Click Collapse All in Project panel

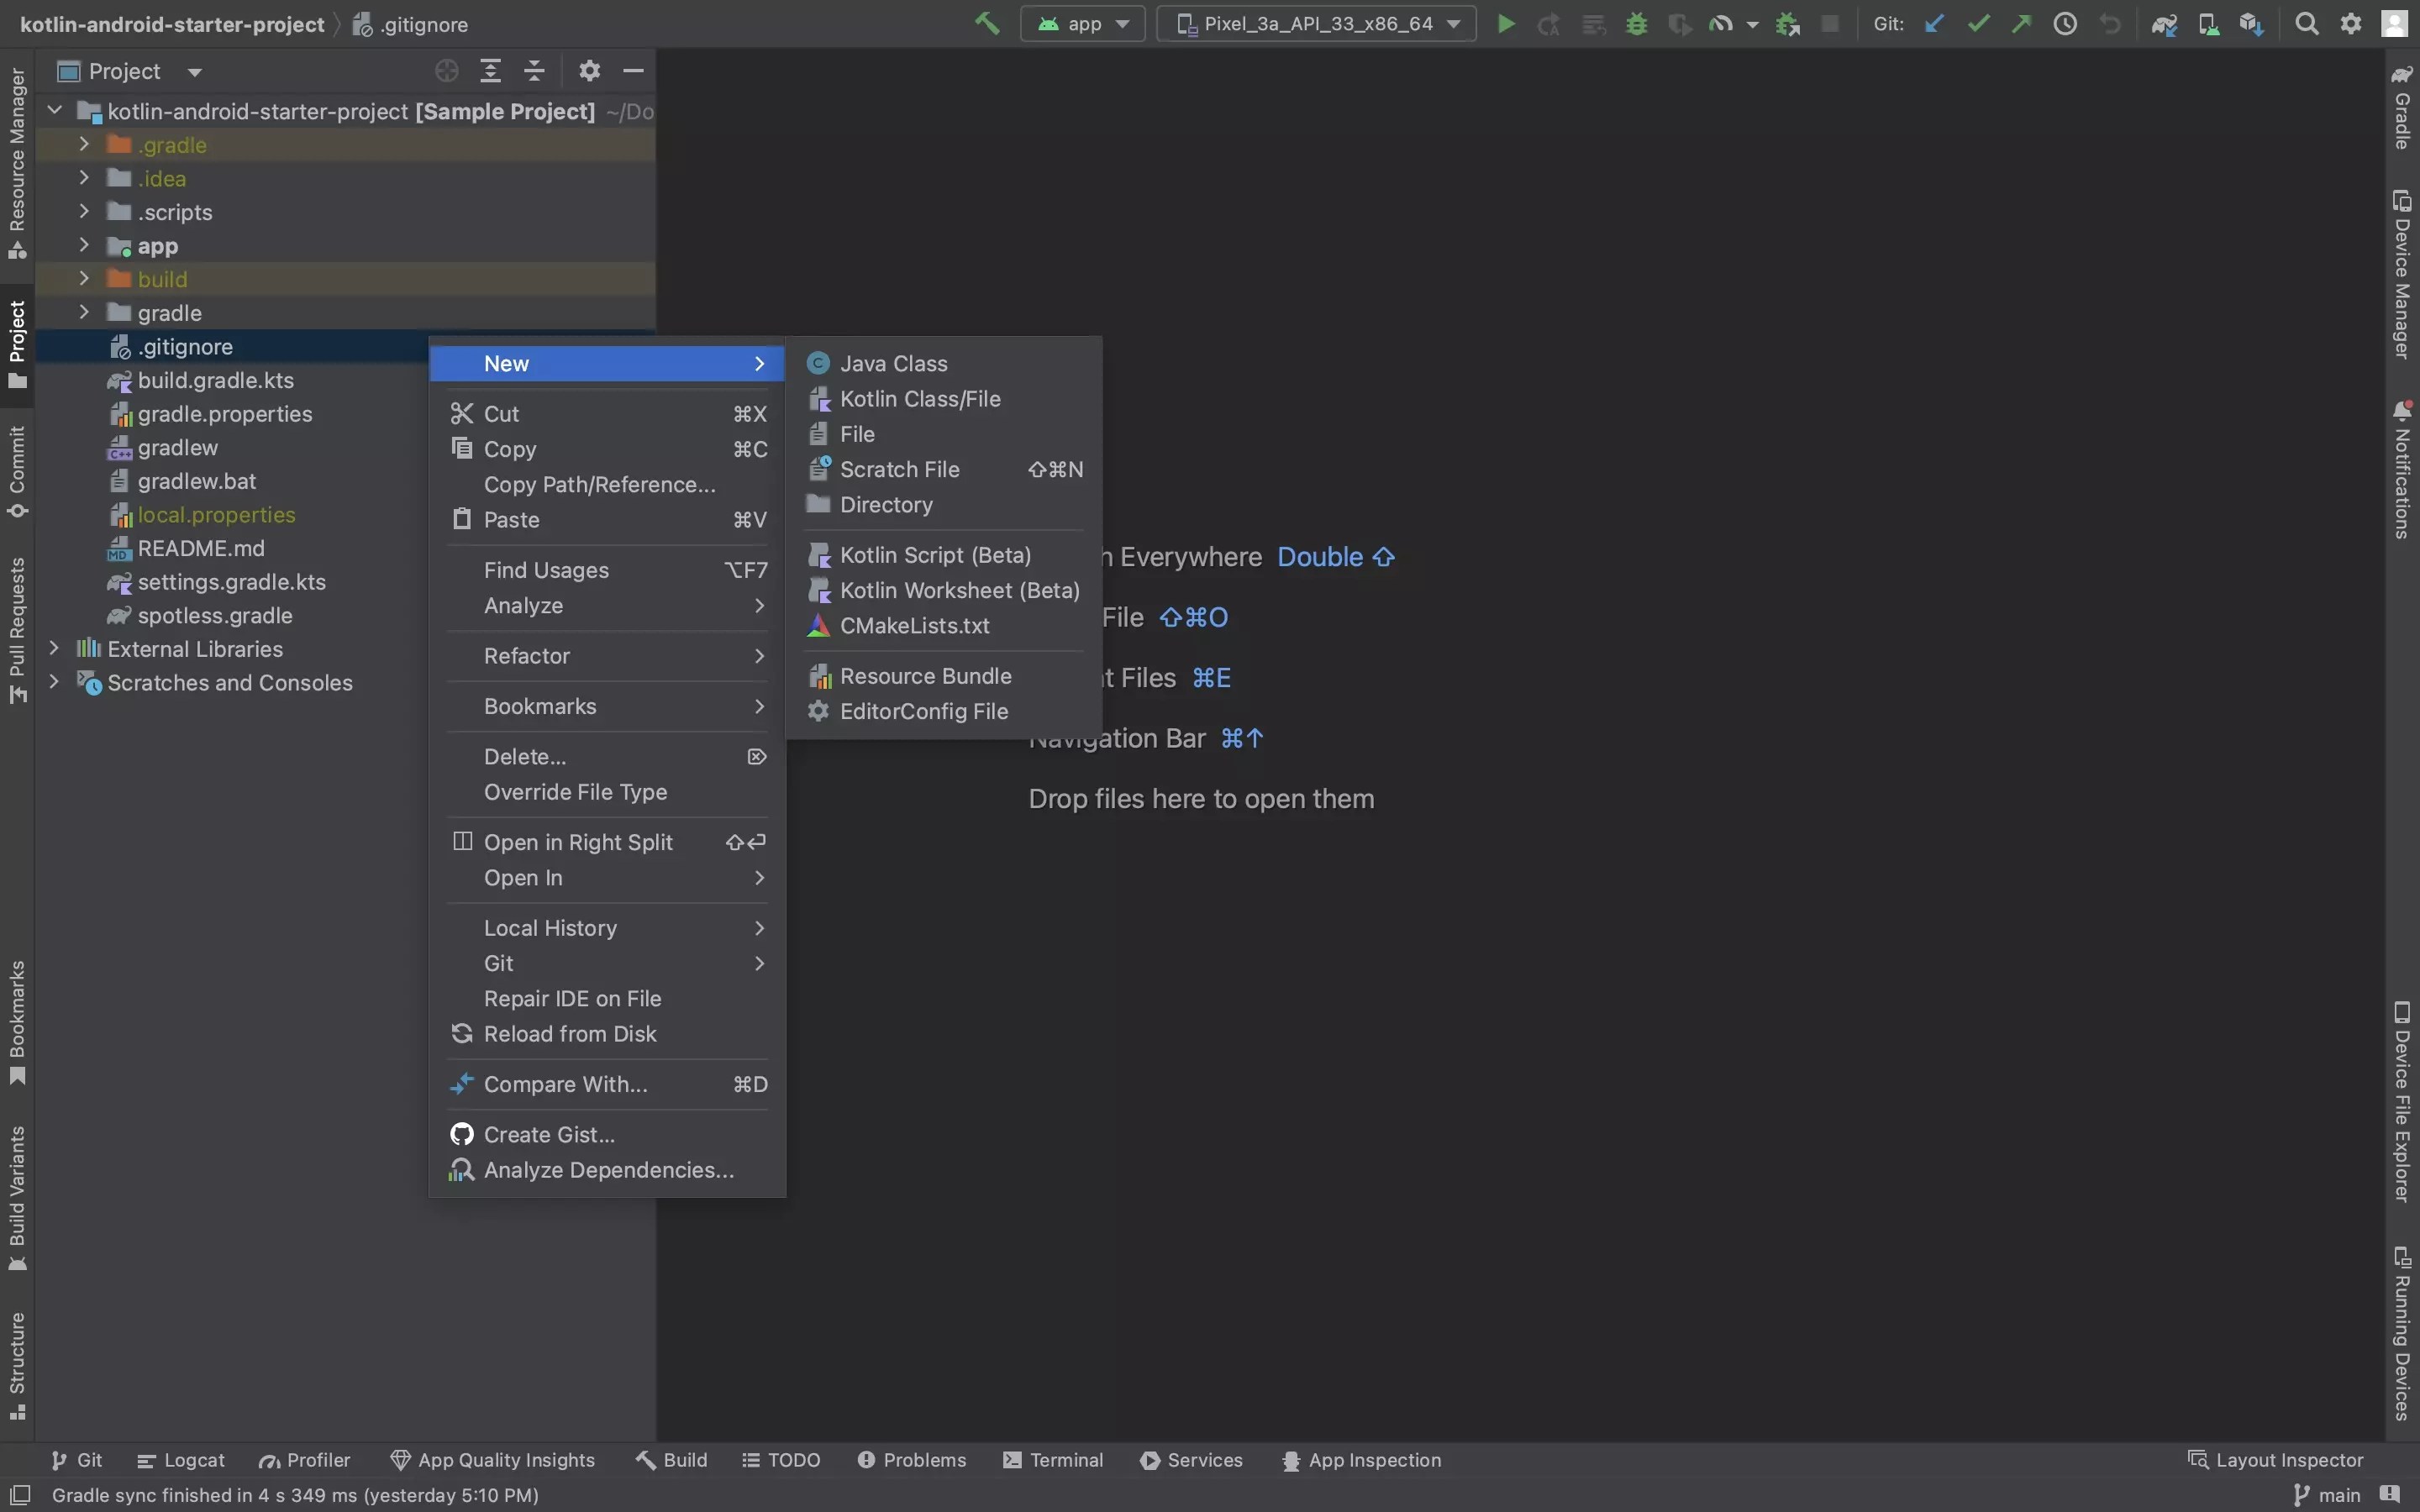tap(534, 71)
